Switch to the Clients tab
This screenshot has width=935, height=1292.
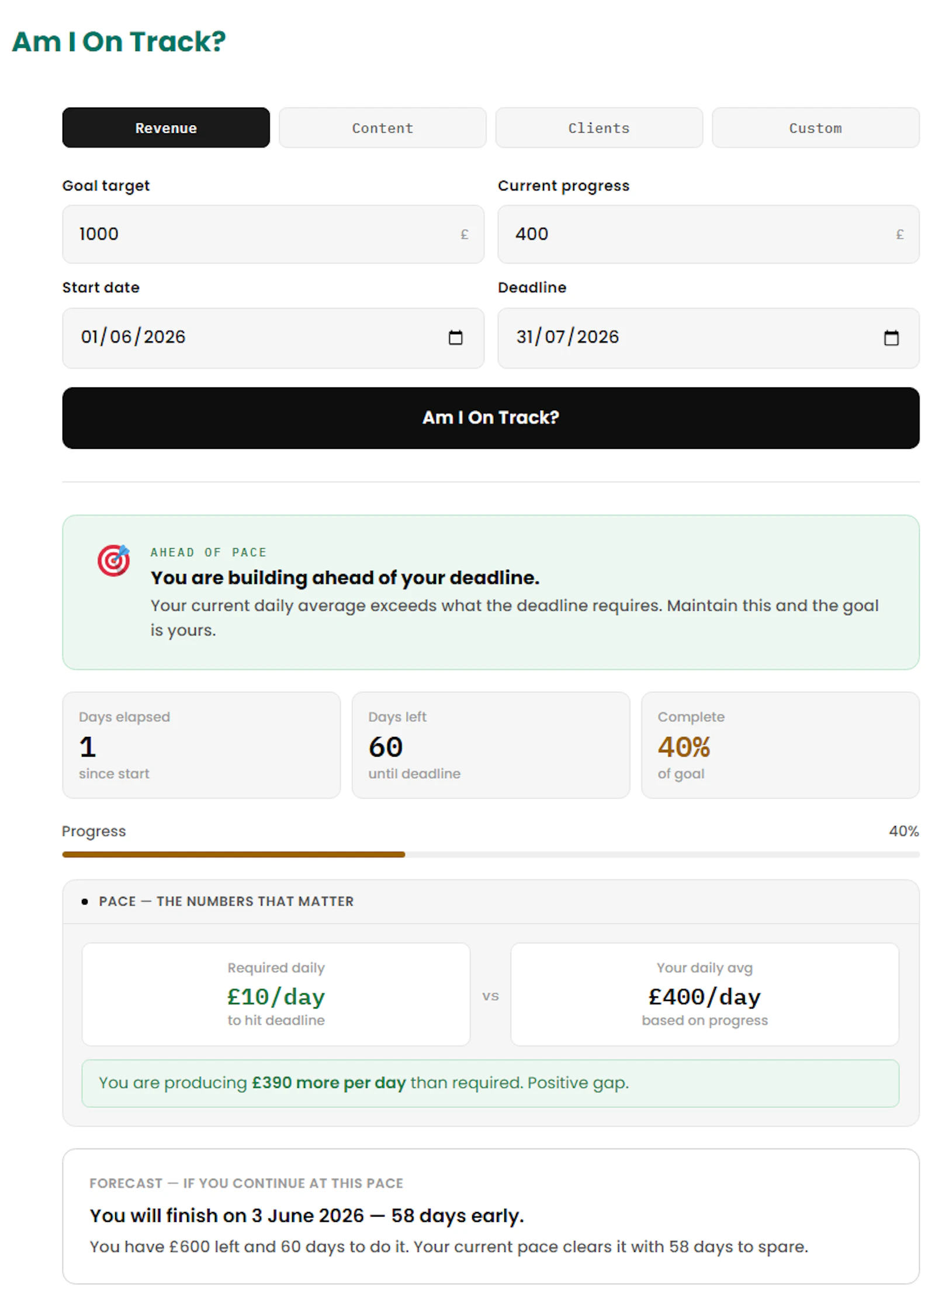click(599, 128)
